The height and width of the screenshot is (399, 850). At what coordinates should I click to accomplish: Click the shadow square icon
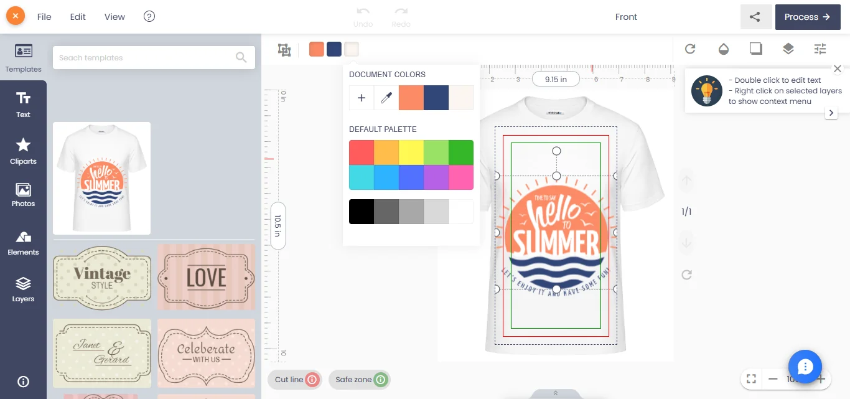point(755,49)
